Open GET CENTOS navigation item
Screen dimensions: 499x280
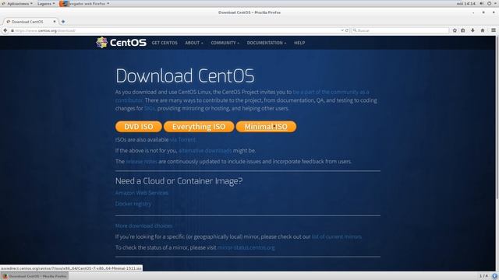(165, 43)
